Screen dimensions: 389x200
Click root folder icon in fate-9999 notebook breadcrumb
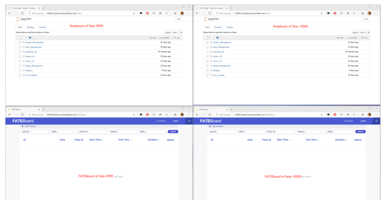point(30,38)
